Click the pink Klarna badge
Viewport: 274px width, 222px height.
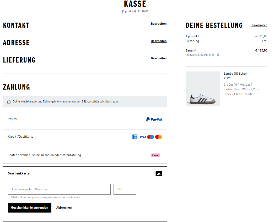click(155, 155)
